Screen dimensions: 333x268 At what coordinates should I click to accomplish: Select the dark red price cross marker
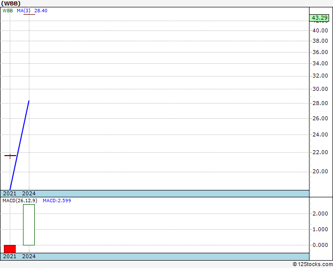coord(10,156)
